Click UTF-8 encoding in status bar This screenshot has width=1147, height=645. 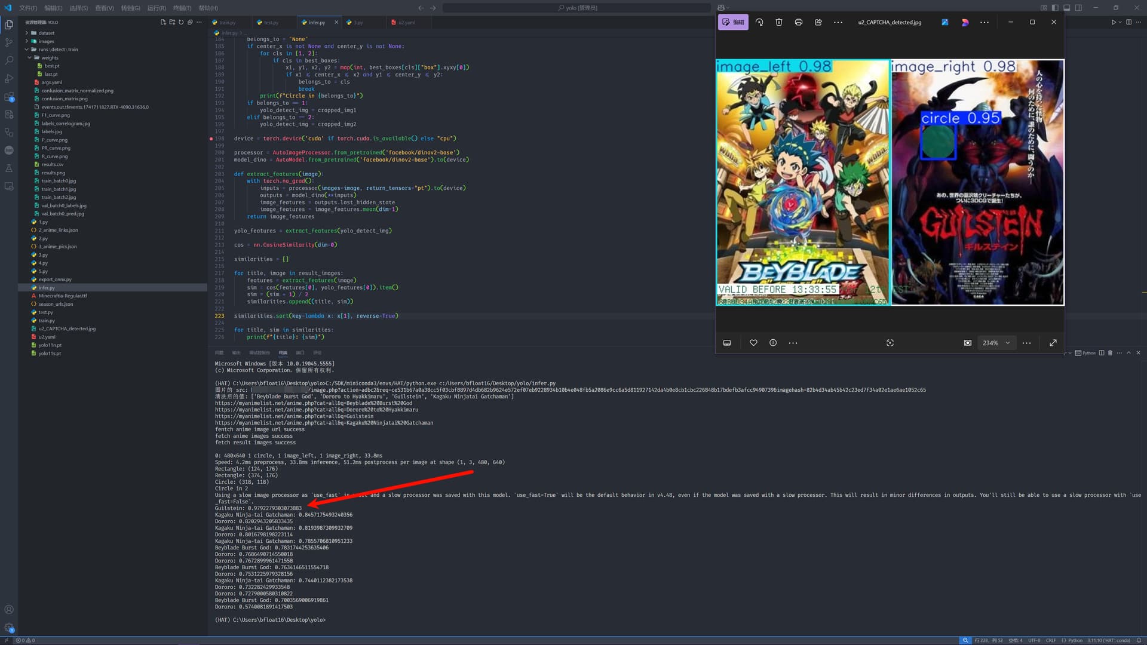[x=1033, y=640]
